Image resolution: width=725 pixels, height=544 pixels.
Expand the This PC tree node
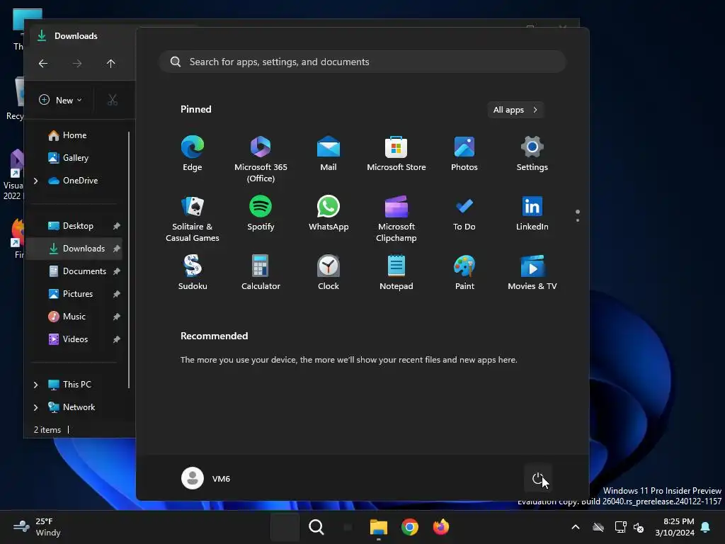coord(35,385)
